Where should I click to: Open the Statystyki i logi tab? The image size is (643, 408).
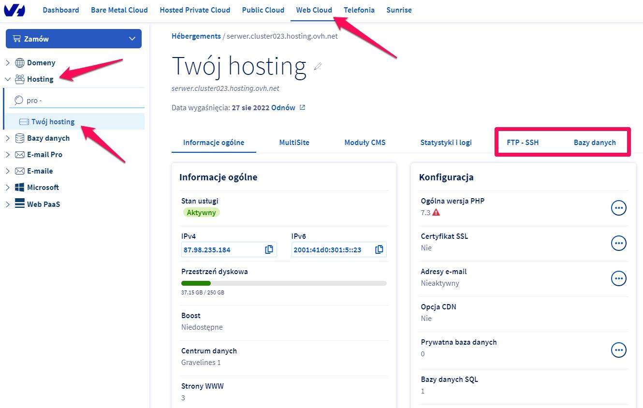click(x=446, y=143)
